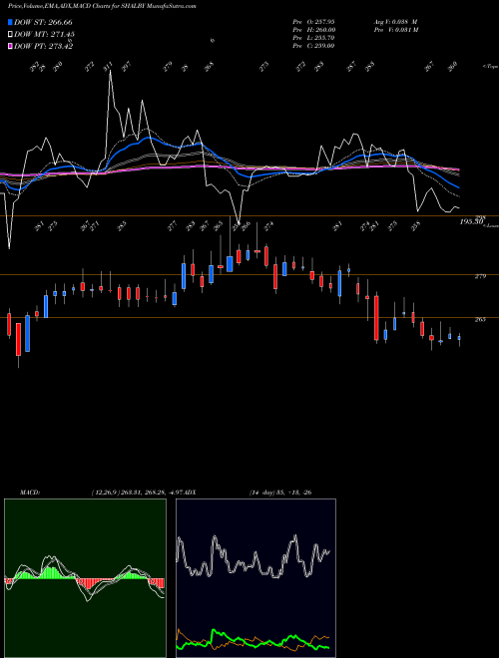Select the DOW MT: 271.45 label

(x=45, y=34)
